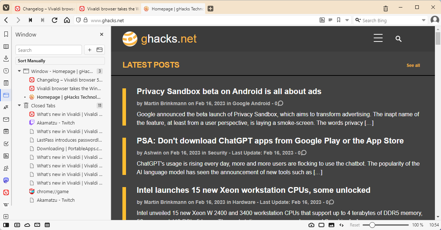The height and width of the screenshot is (230, 441).
Task: Open the Downloads panel
Action: (x=6, y=59)
